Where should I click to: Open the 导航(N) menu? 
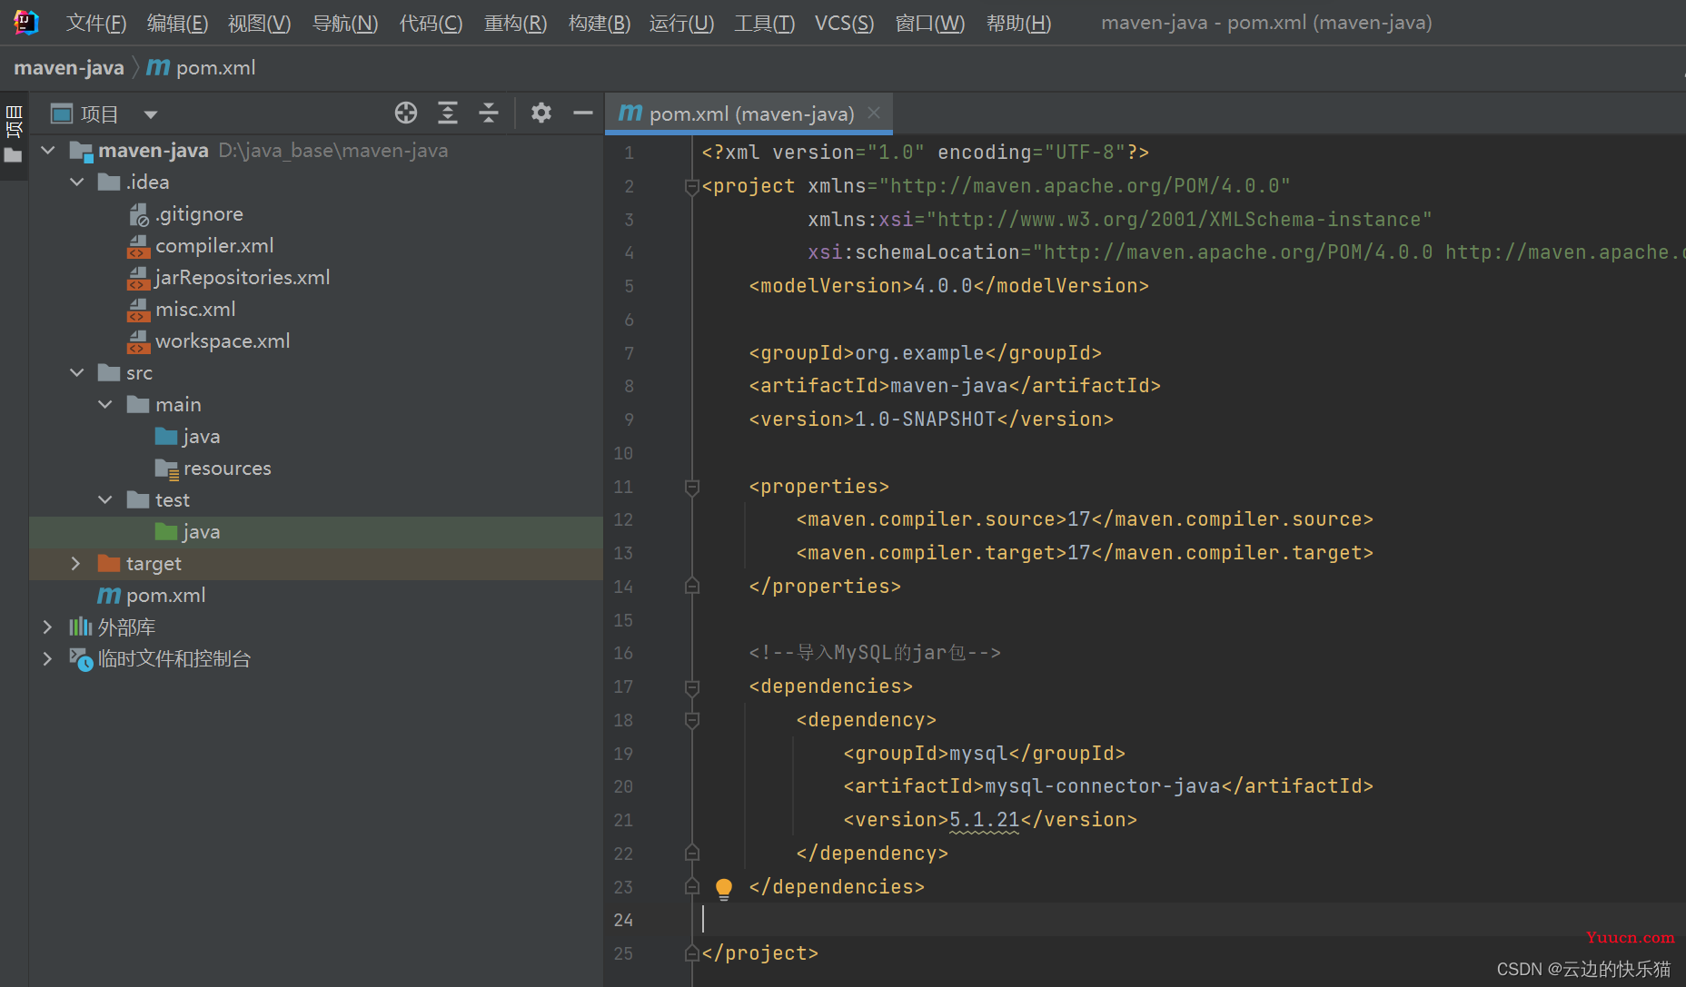[x=345, y=23]
